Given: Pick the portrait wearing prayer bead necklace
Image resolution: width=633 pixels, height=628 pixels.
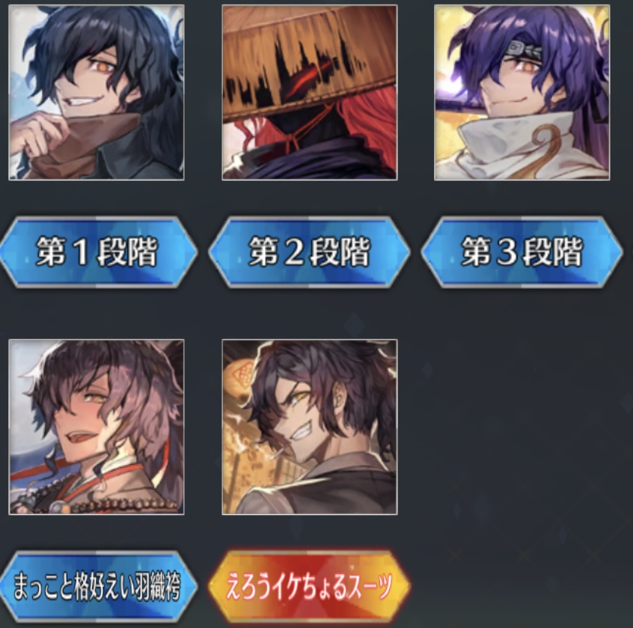Looking at the screenshot, I should click(97, 427).
